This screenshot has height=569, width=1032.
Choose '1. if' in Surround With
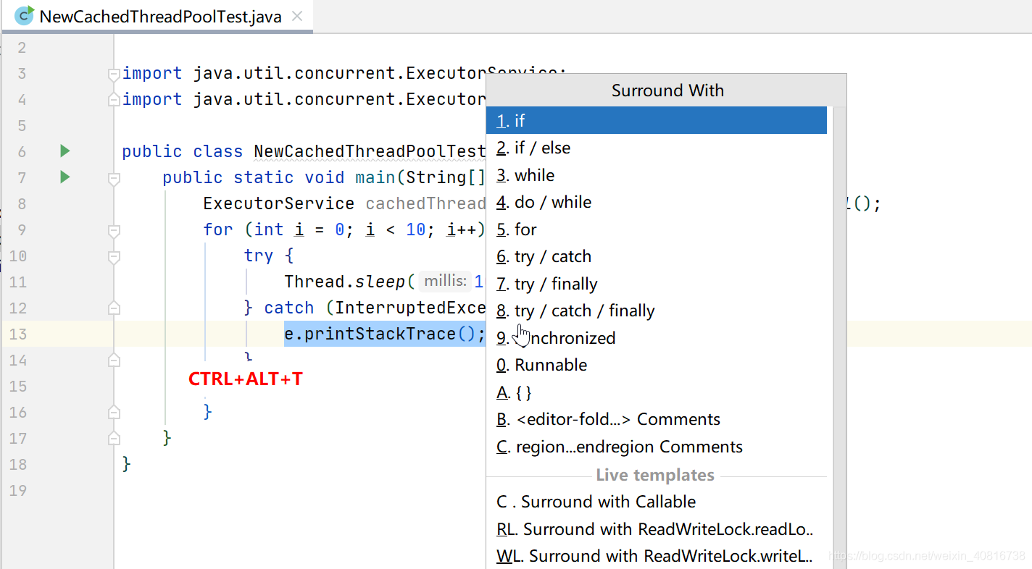pyautogui.click(x=657, y=120)
